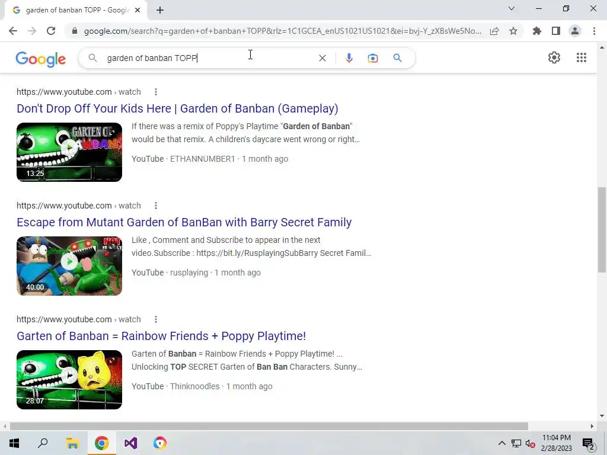Open the taskbar clock and date

pyautogui.click(x=556, y=443)
